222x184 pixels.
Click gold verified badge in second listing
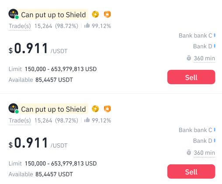(95, 109)
